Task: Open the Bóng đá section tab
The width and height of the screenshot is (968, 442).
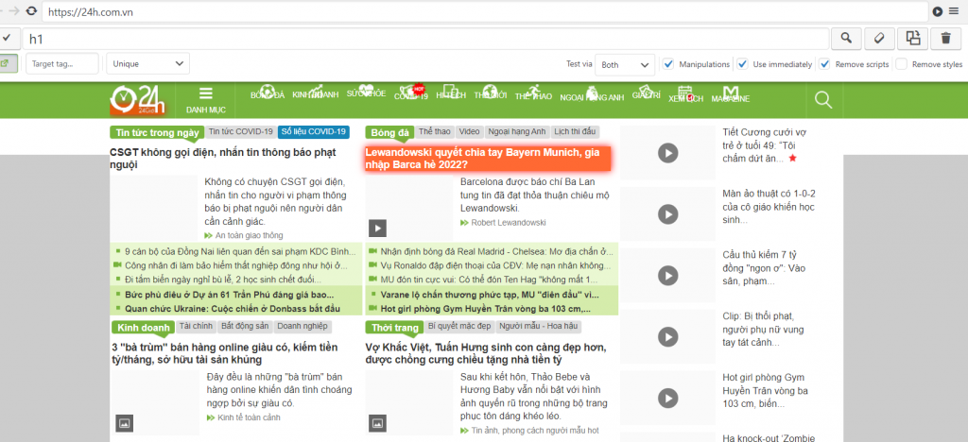Action: tap(389, 132)
